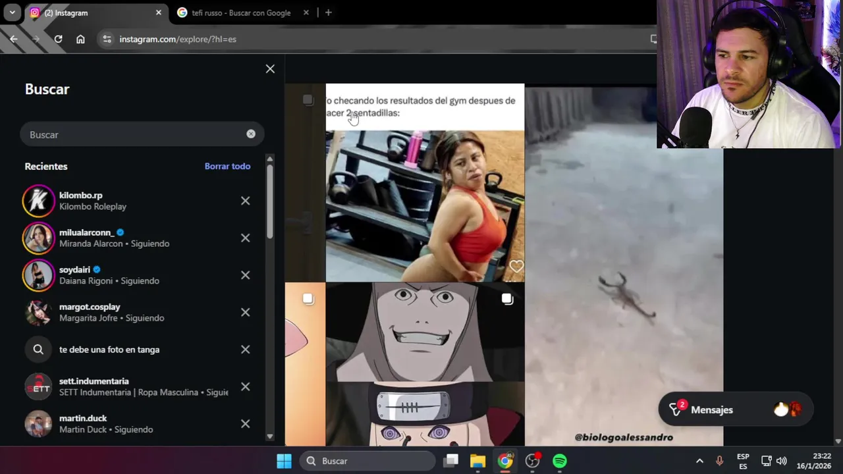Remove margot.cosplay from recents
The image size is (843, 474).
coord(245,312)
